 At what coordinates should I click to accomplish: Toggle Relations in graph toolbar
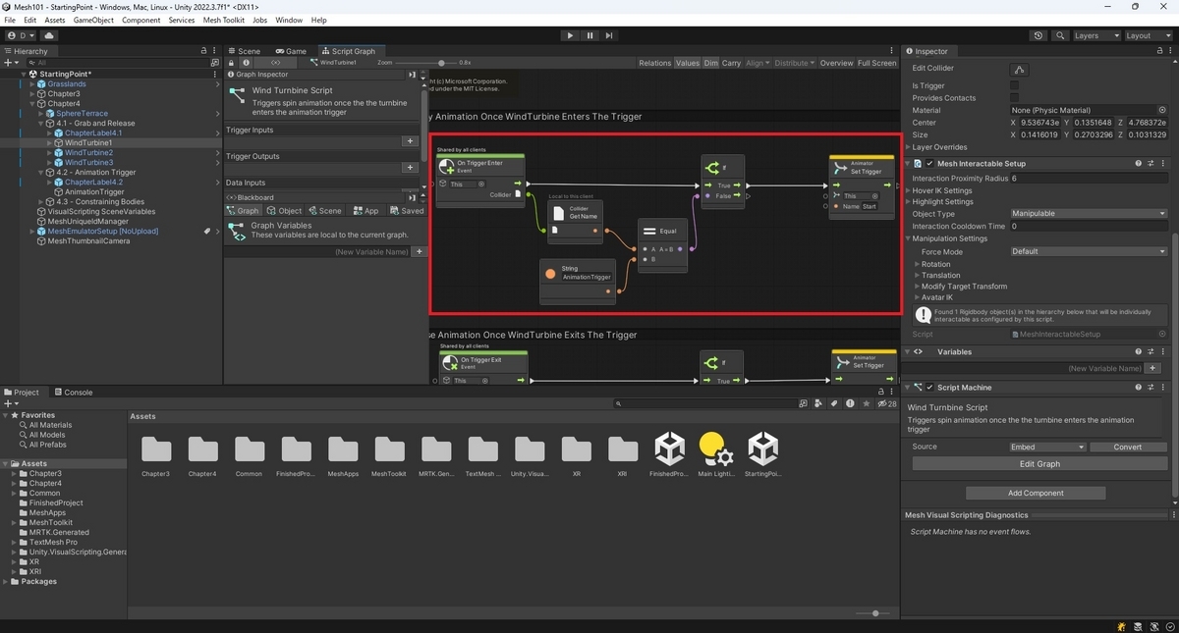pos(654,63)
